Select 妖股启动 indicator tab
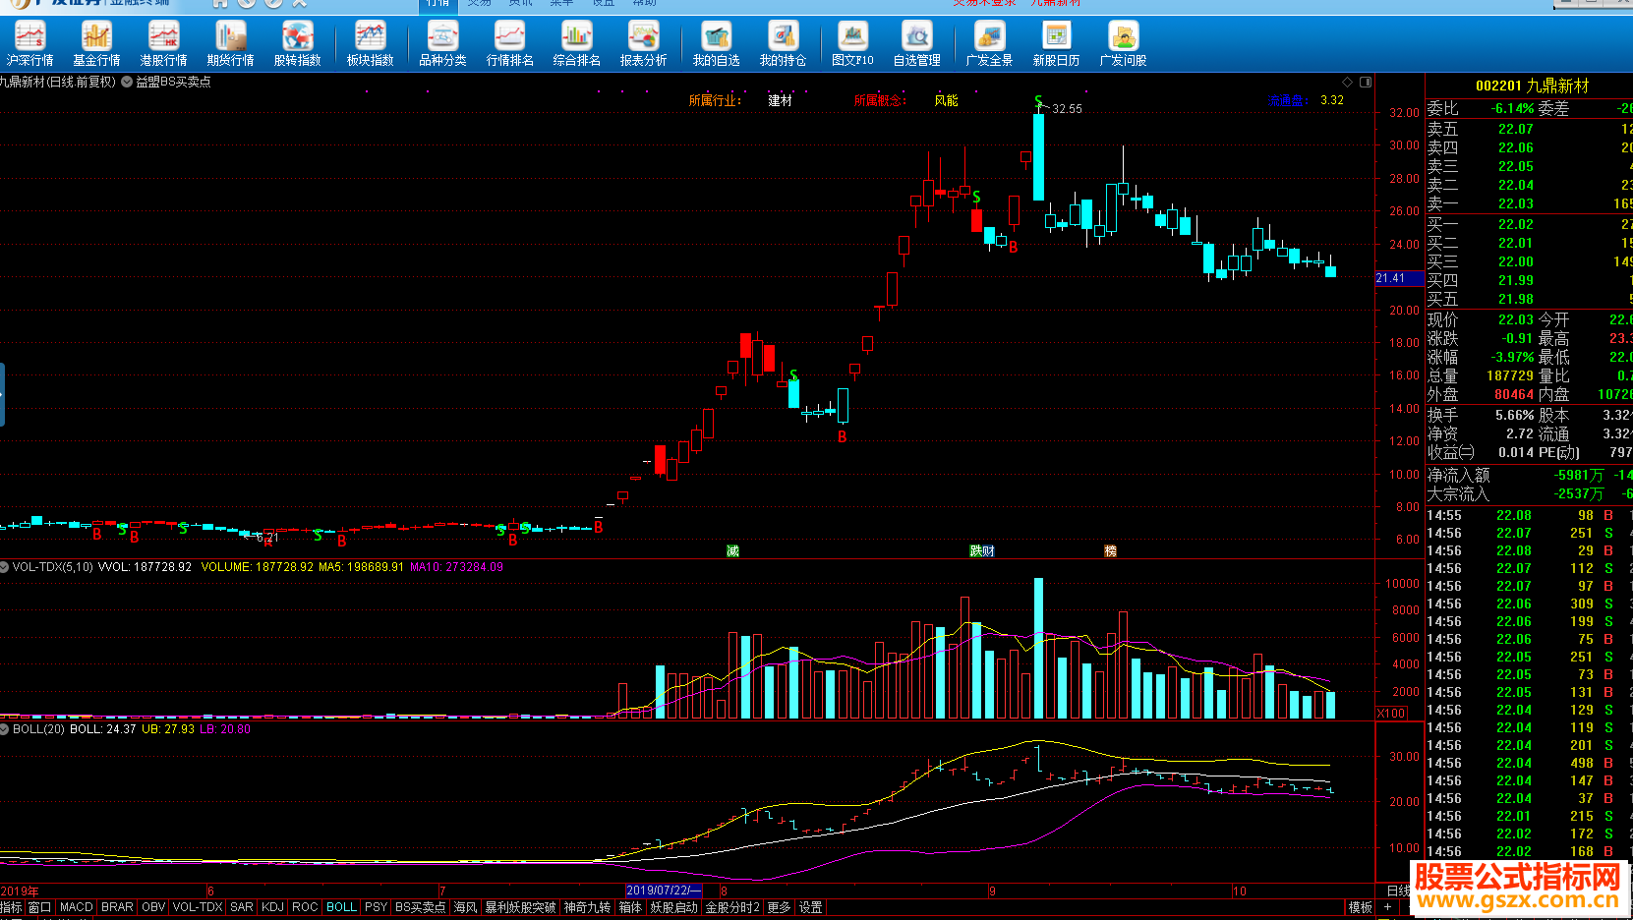This screenshot has width=1633, height=920. coord(673,907)
